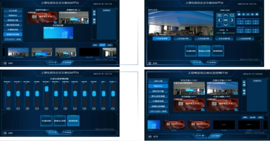Click the camera speed slider handle
Viewport: 270px width, 141px height.
point(224,33)
